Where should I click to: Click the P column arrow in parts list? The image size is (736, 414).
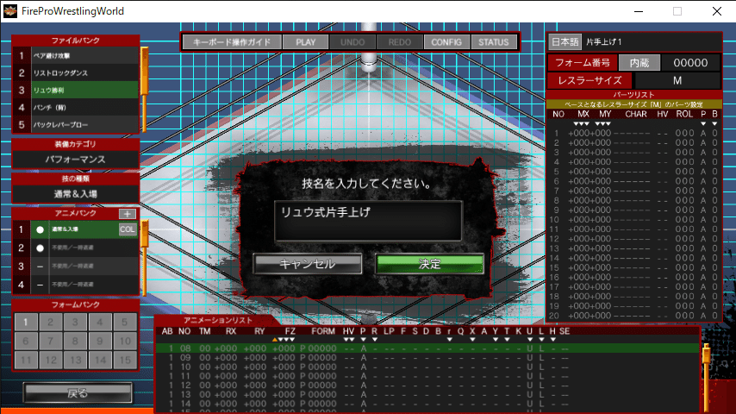703,123
